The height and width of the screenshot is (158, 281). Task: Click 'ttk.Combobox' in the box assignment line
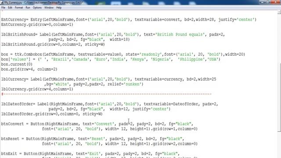coord(28,54)
